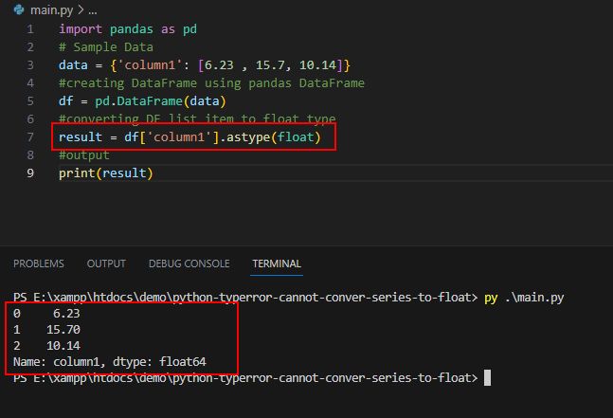
Task: Click the 'astype(float)' call on line 7
Action: point(274,137)
